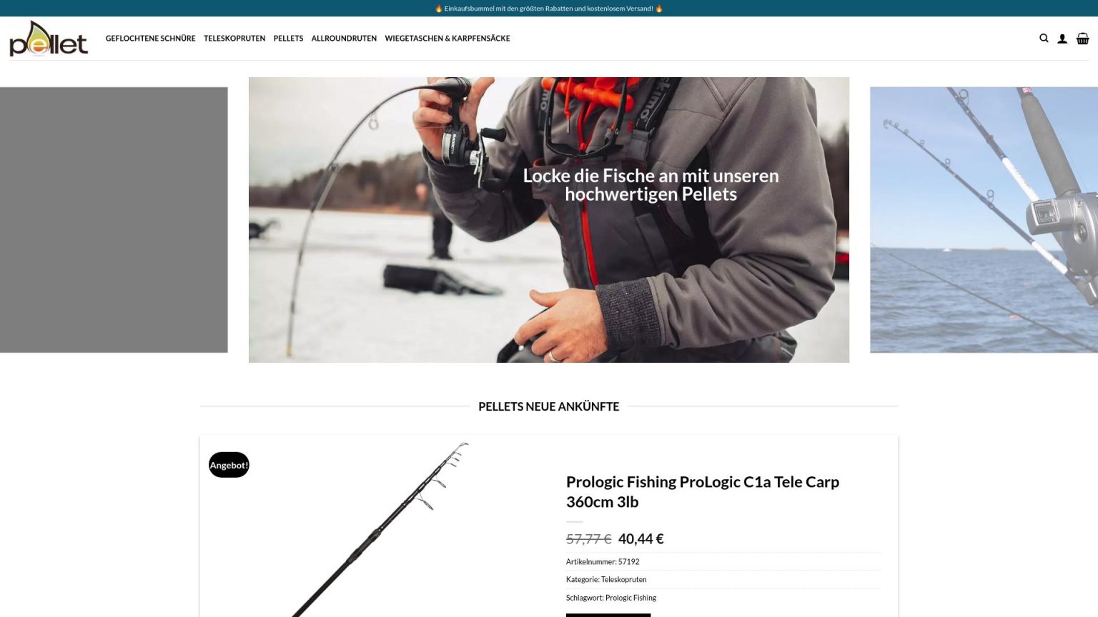Click the center ice fishing banner slide
1098x617 pixels.
tap(549, 220)
